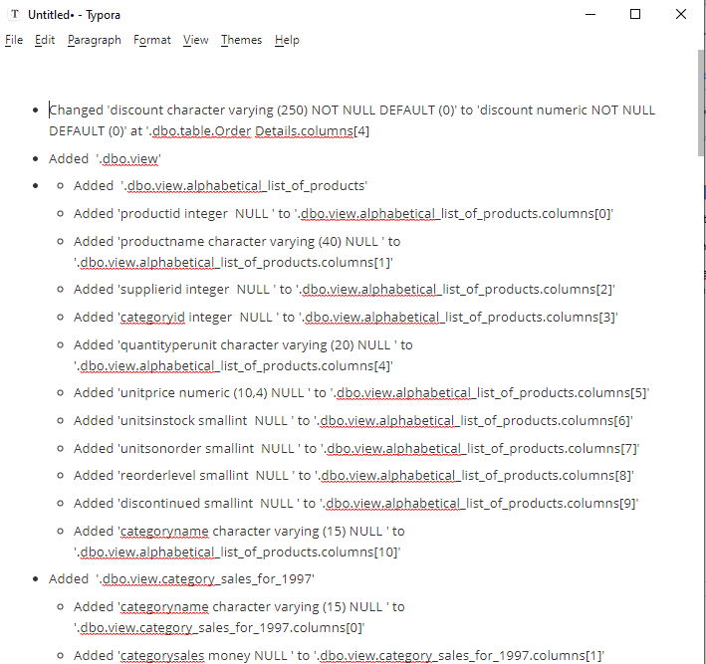
Task: Click the Typora app icon in title bar
Action: [14, 15]
